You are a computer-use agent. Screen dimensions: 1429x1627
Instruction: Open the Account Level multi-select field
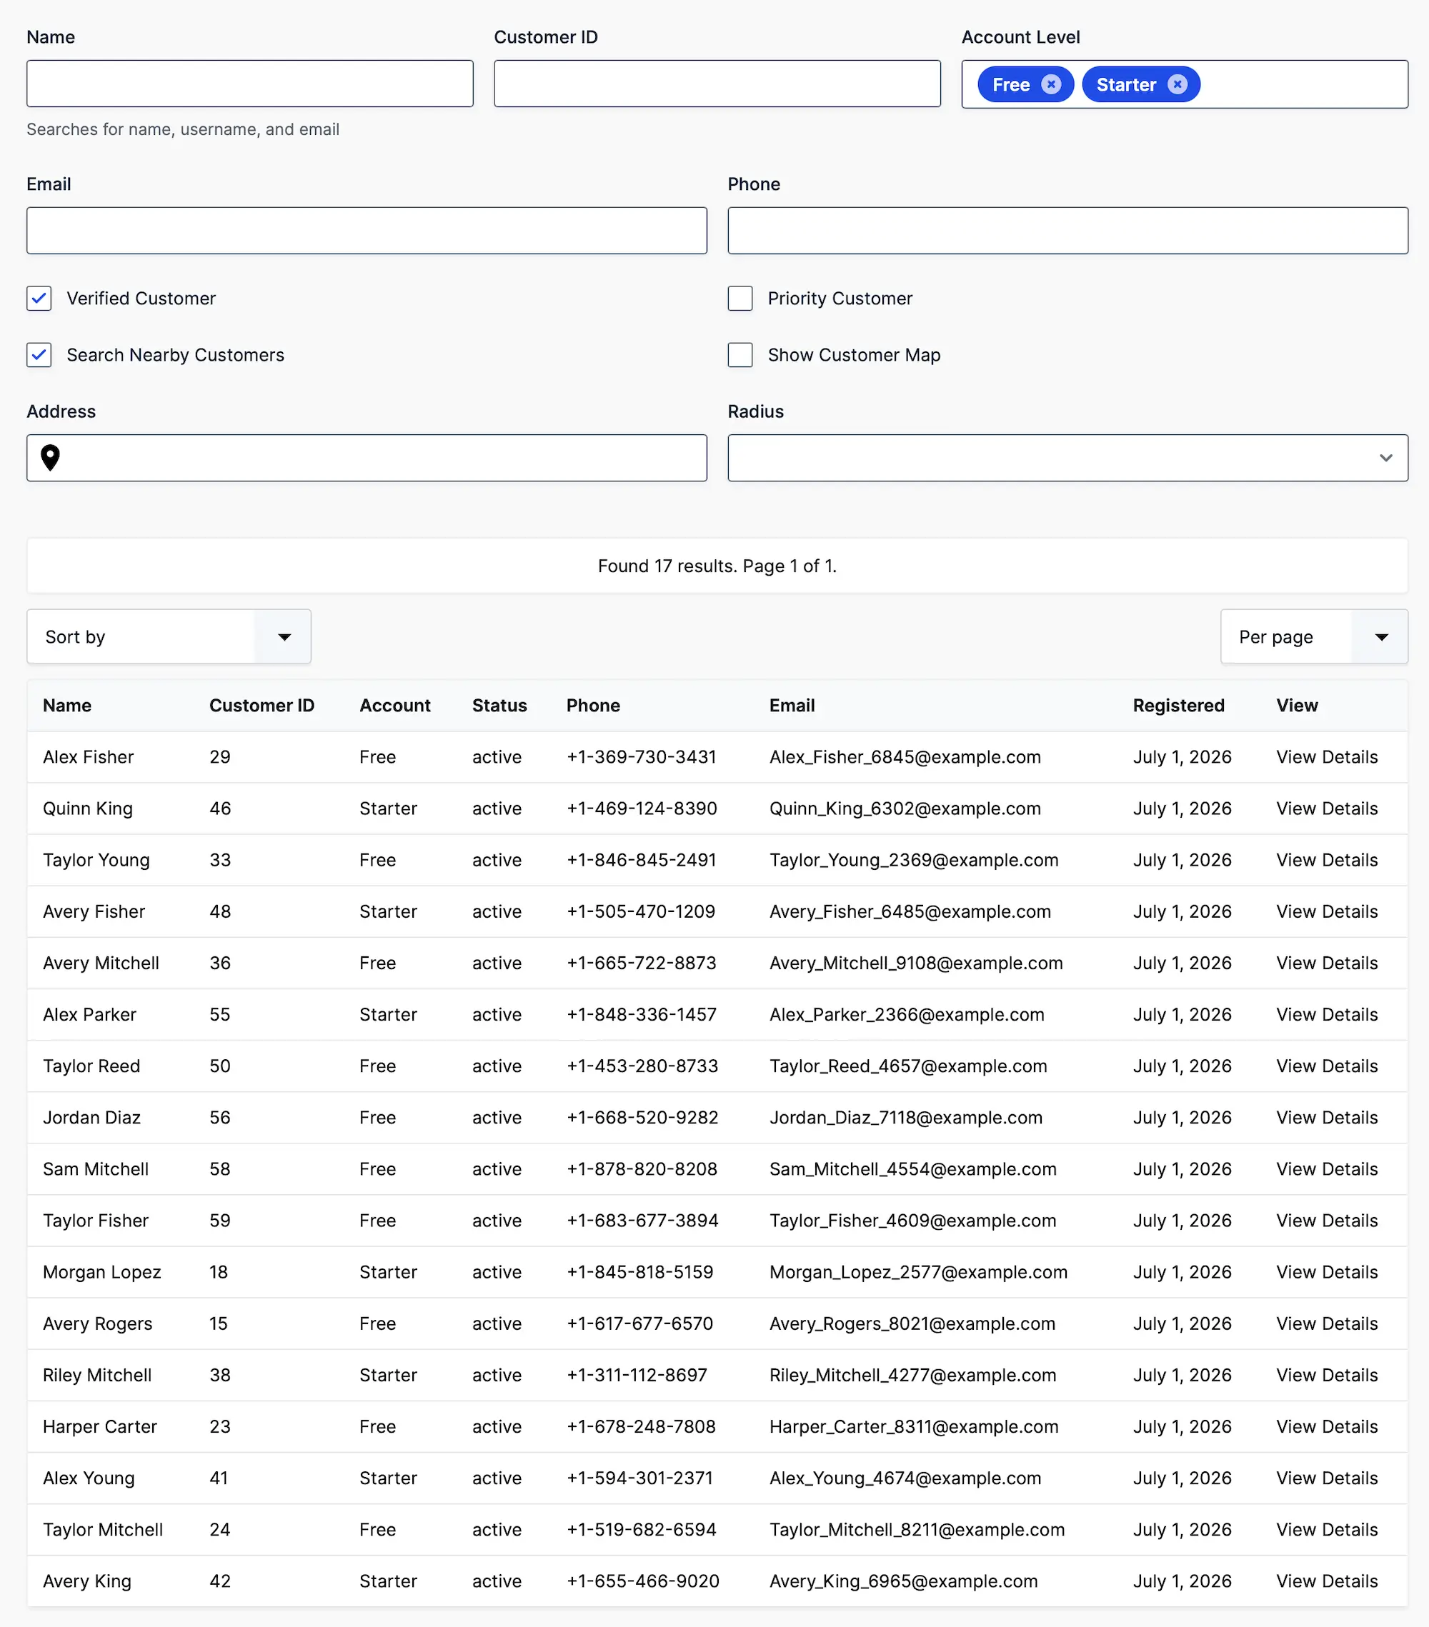point(1185,84)
